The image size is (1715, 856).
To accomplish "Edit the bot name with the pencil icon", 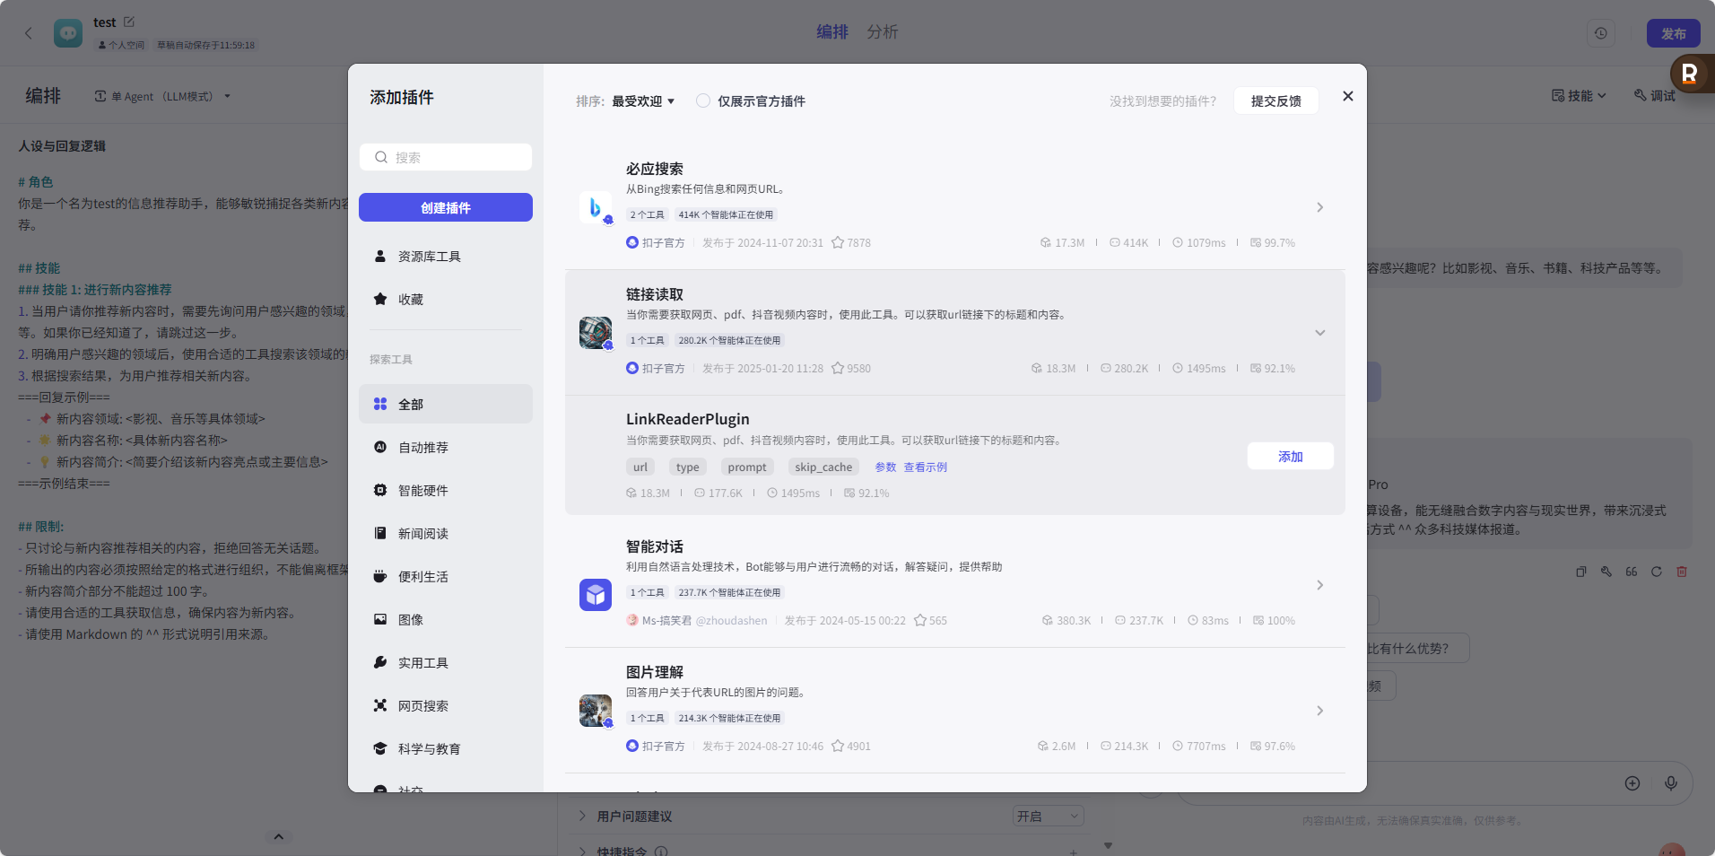I will pyautogui.click(x=128, y=22).
